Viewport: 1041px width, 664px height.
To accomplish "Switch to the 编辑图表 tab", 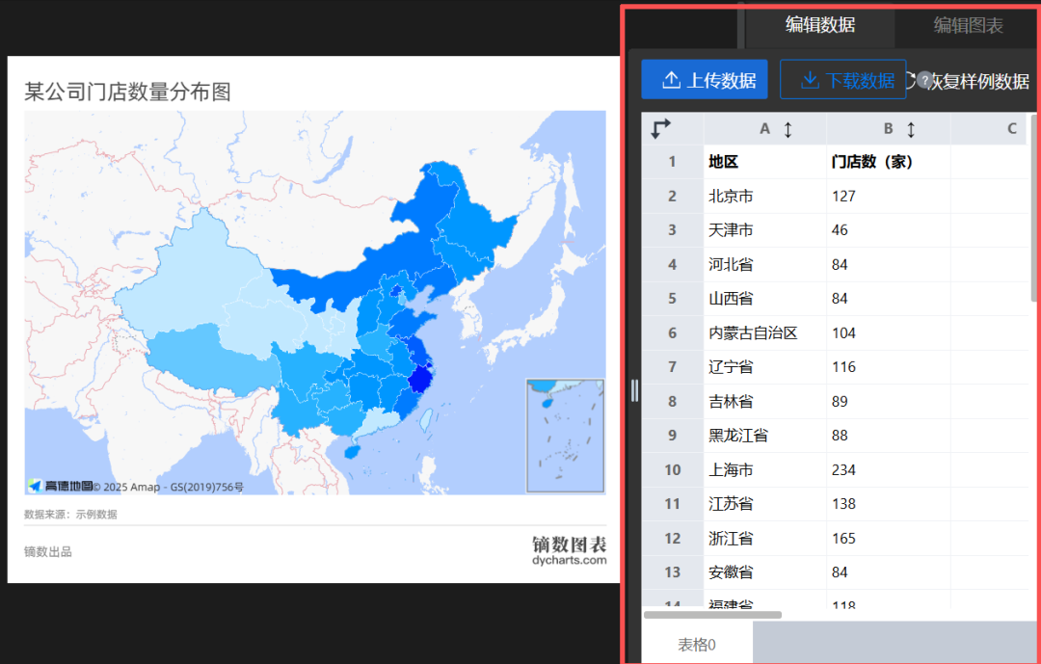I will [967, 26].
